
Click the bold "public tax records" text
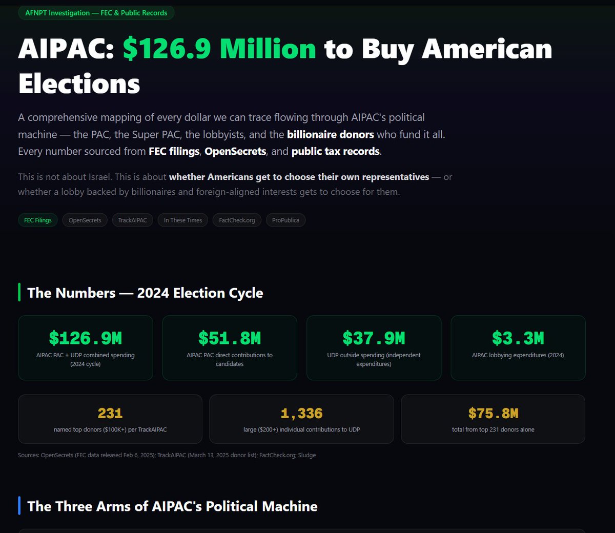(336, 152)
